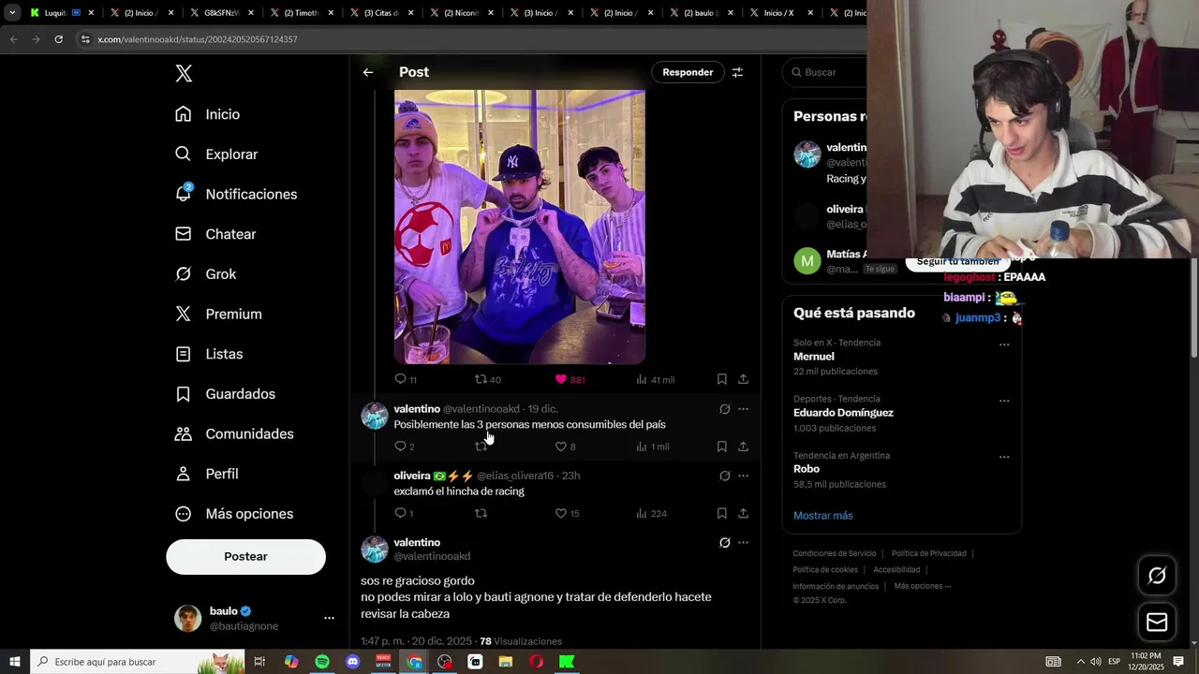Click the Postear button
Screen dimensions: 1199x674
245,556
